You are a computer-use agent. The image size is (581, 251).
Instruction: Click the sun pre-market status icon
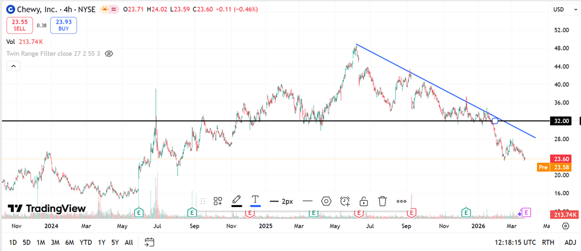pyautogui.click(x=105, y=10)
